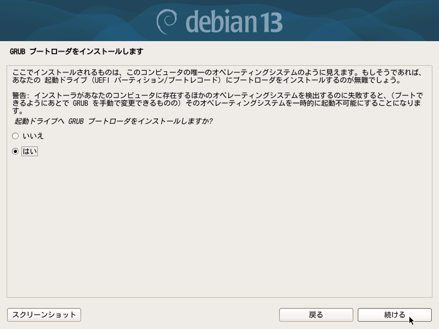
Task: Click the empty area inside the content panel
Action: coord(219,224)
